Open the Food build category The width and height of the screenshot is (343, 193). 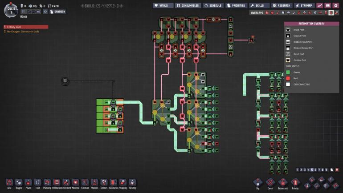click(37, 183)
